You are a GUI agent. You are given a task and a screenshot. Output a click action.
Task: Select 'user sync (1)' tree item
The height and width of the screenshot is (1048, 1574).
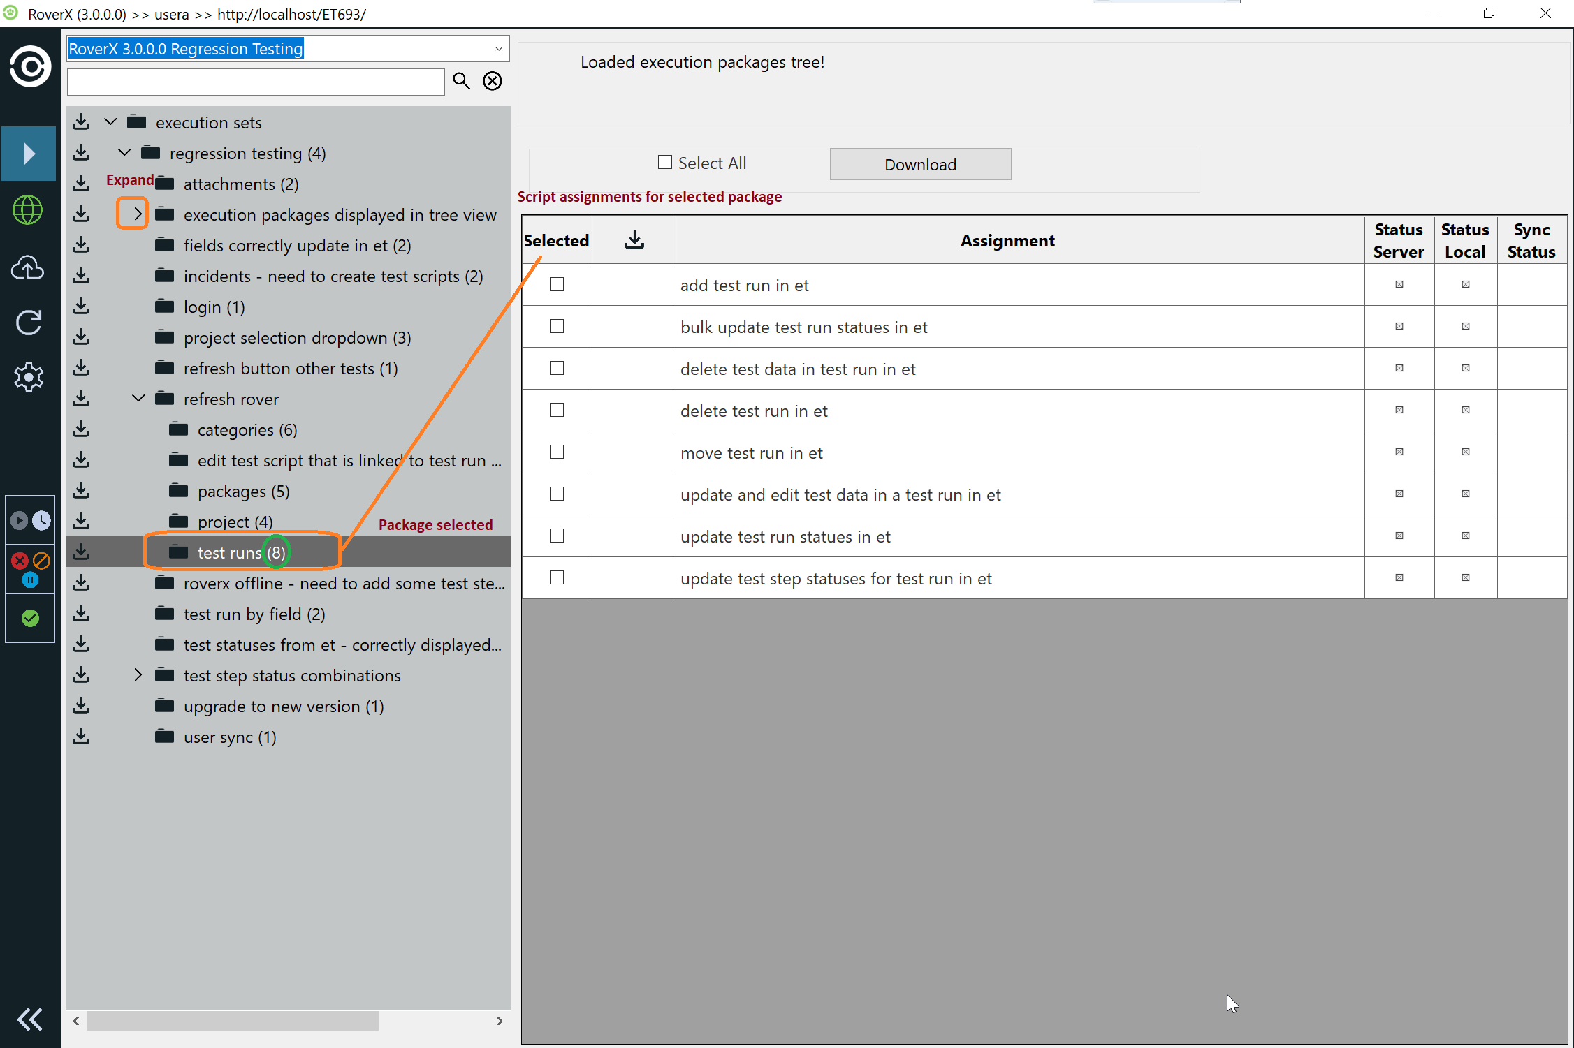point(230,737)
